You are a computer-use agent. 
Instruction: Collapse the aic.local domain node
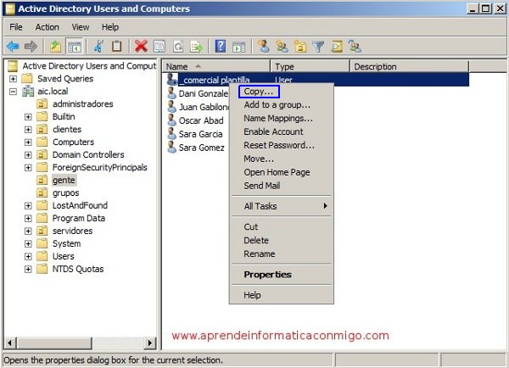point(13,92)
